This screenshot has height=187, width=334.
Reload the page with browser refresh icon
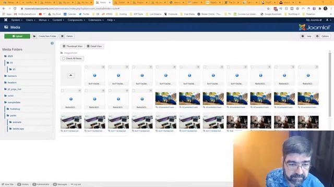tap(15, 8)
